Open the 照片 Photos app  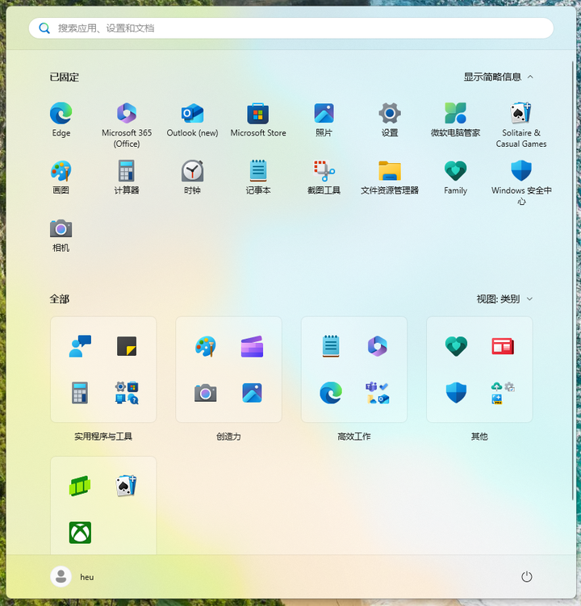tap(324, 119)
